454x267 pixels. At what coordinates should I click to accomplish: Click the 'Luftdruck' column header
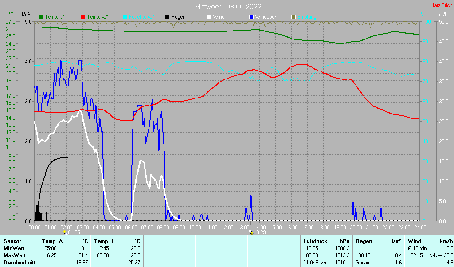coord(315,241)
